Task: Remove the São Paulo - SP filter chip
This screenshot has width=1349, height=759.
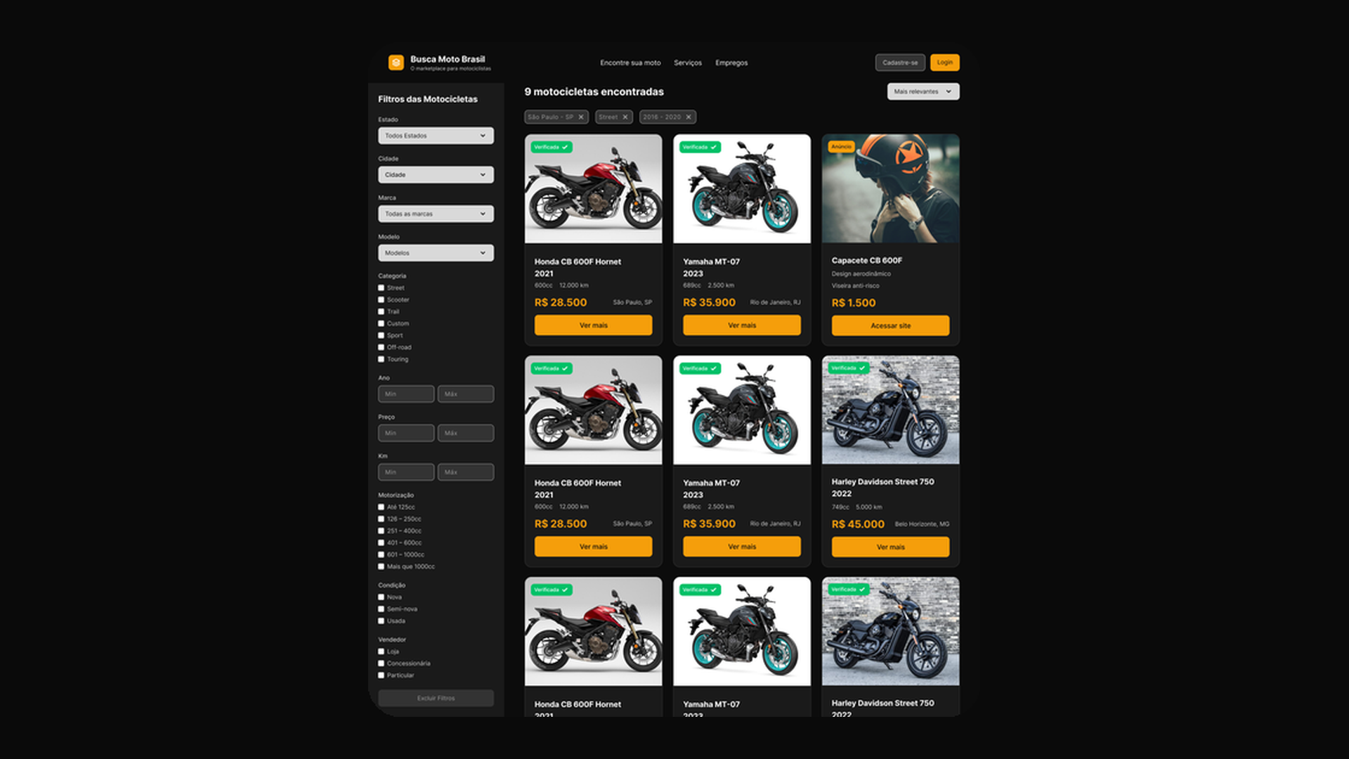Action: point(581,117)
